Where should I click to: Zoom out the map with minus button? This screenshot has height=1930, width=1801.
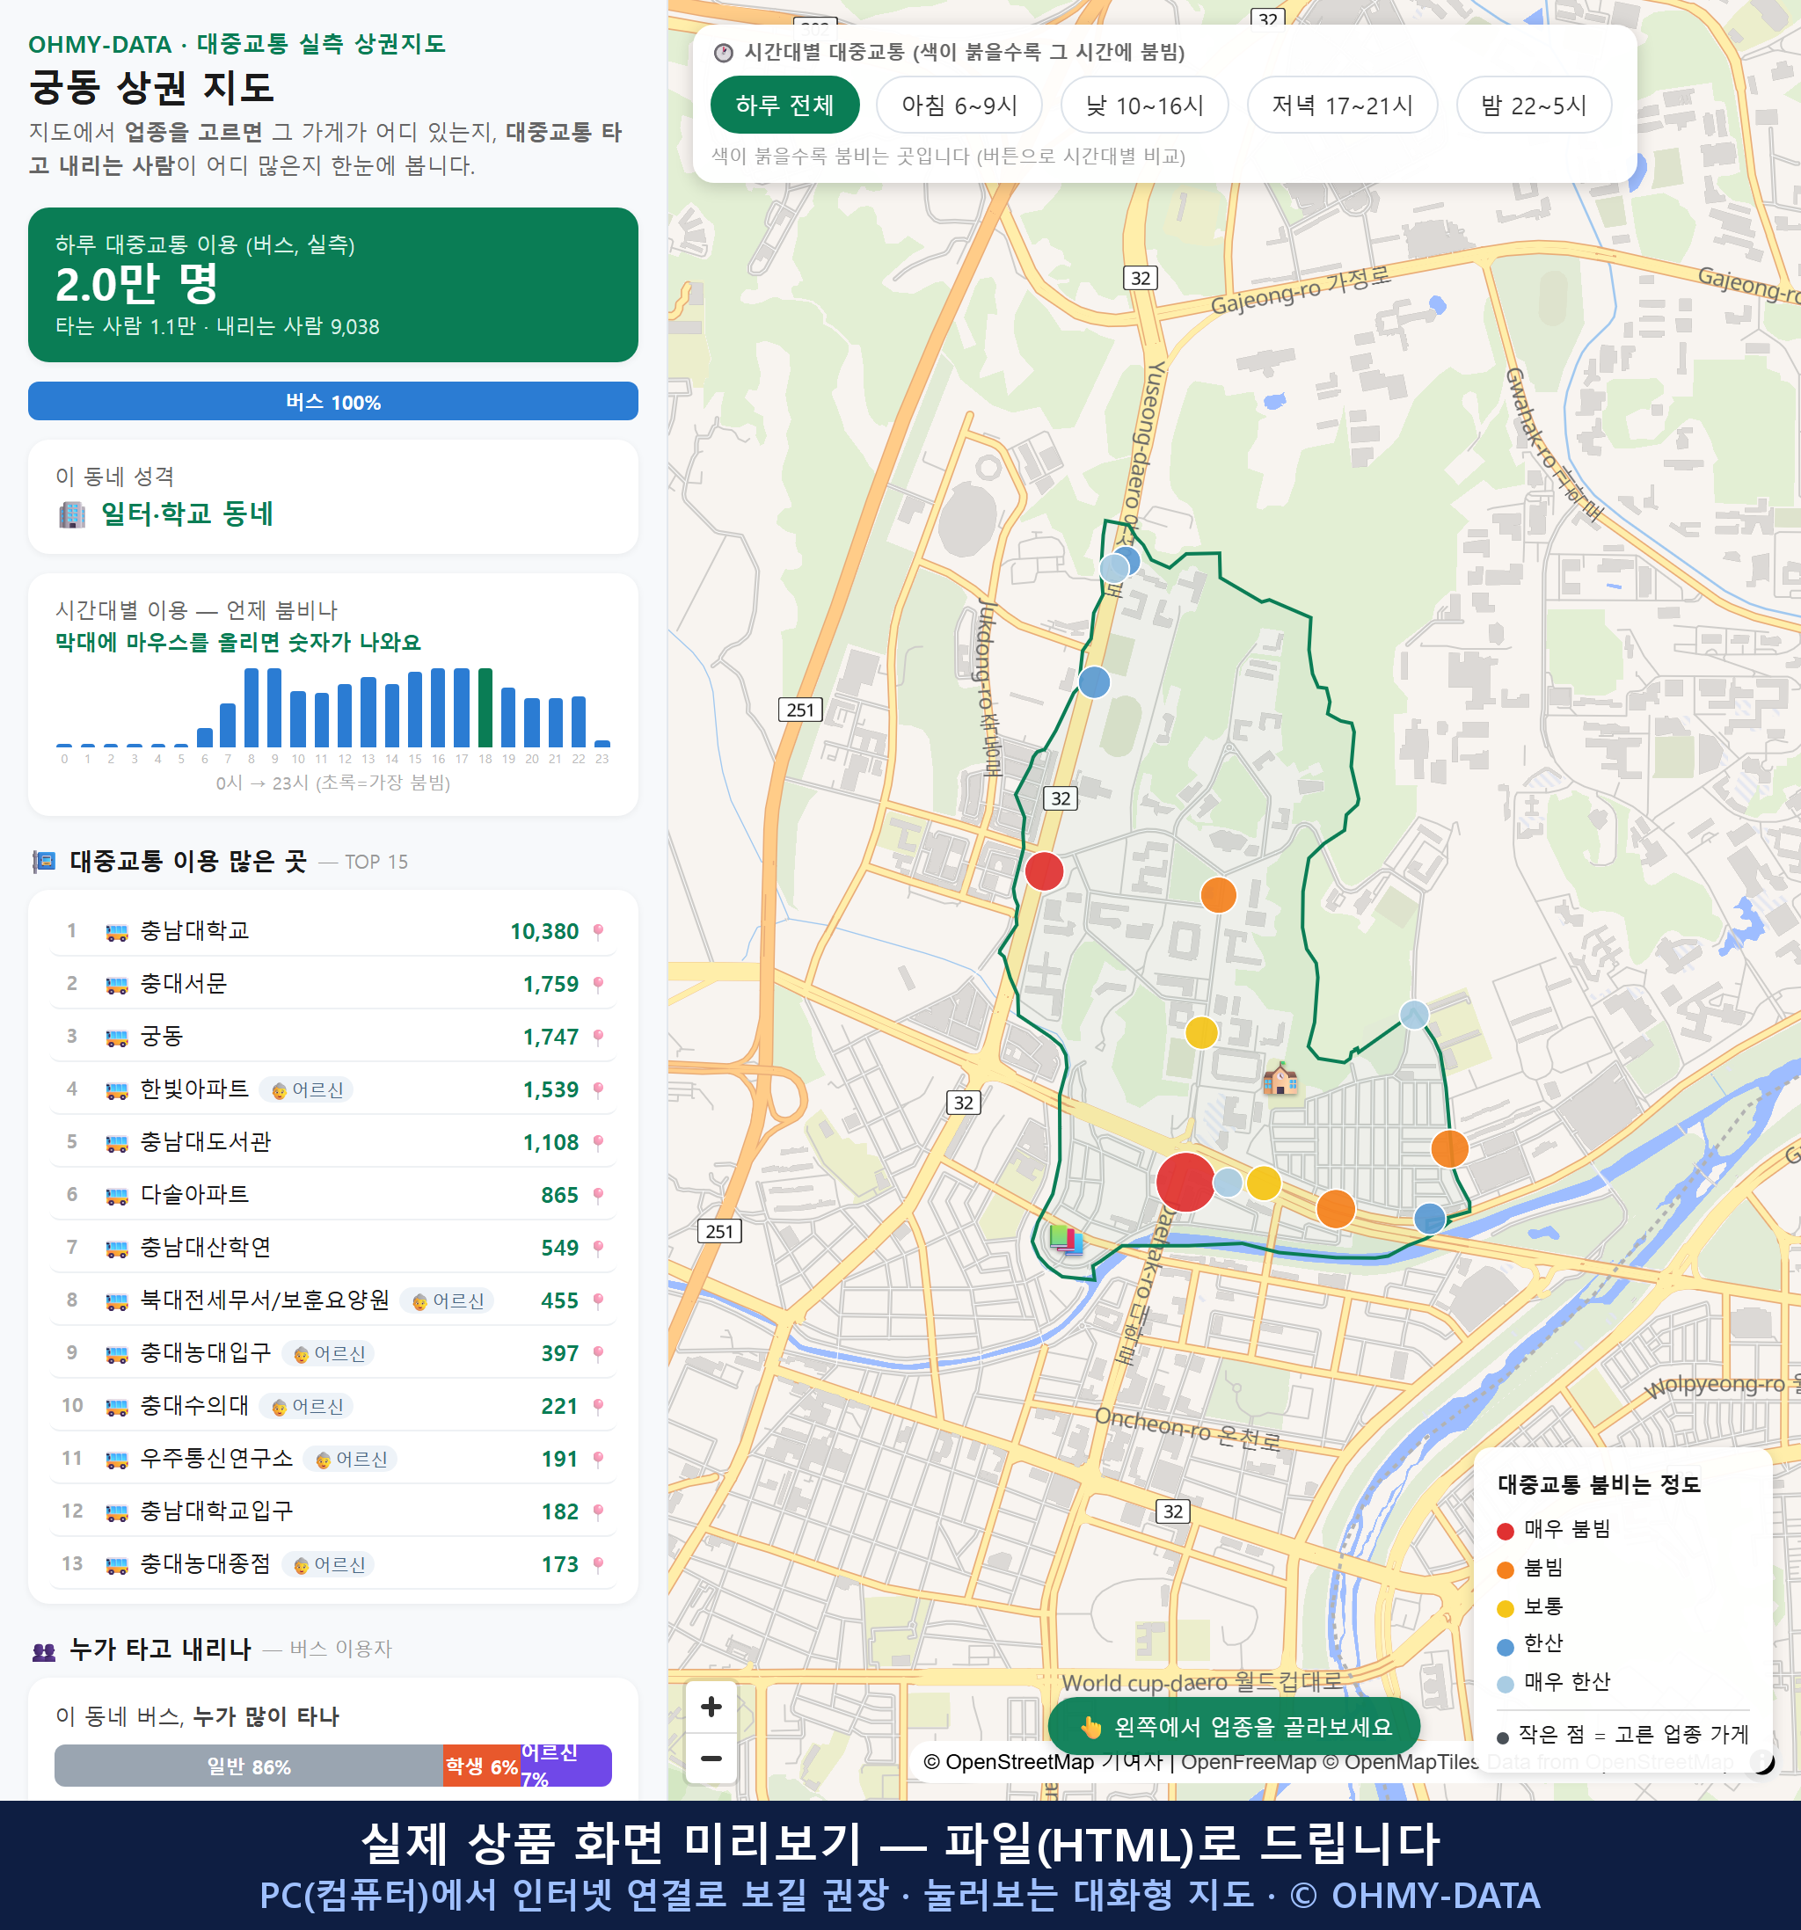pos(711,1757)
